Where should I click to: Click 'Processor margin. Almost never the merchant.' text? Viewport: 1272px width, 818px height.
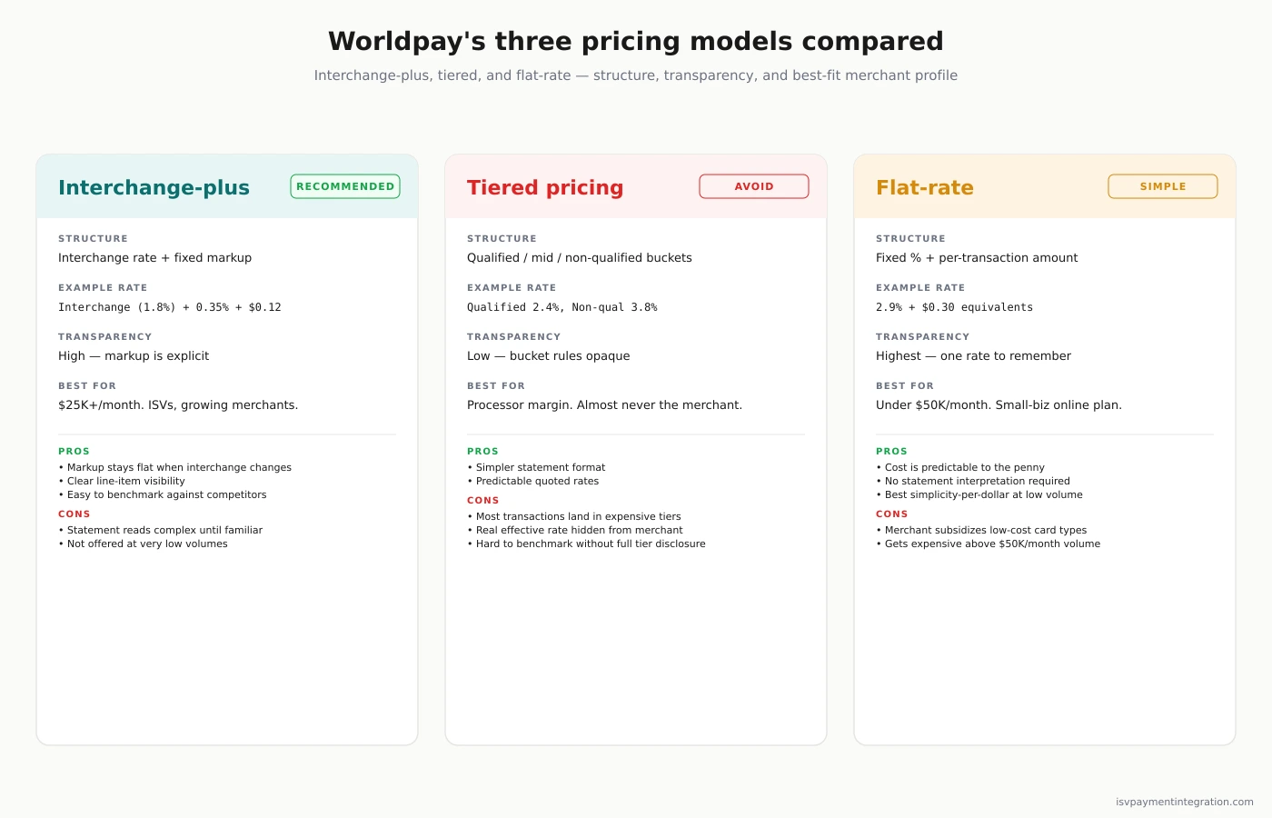[604, 405]
